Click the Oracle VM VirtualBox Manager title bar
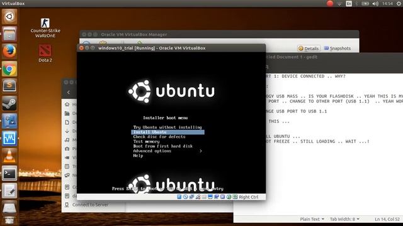The width and height of the screenshot is (403, 226). [219, 35]
